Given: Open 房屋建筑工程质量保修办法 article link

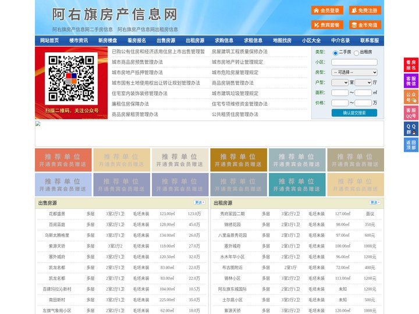Looking at the screenshot, I should pos(240,52).
